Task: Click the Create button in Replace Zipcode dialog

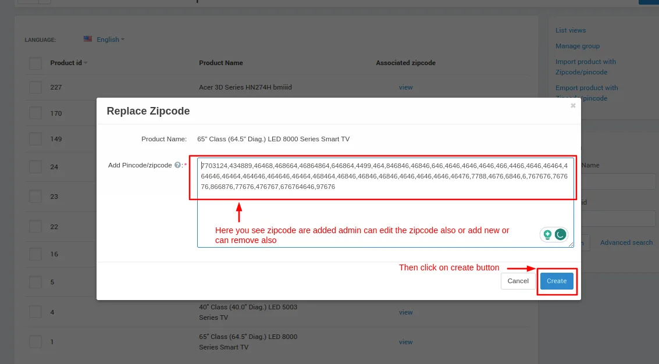Action: tap(557, 281)
